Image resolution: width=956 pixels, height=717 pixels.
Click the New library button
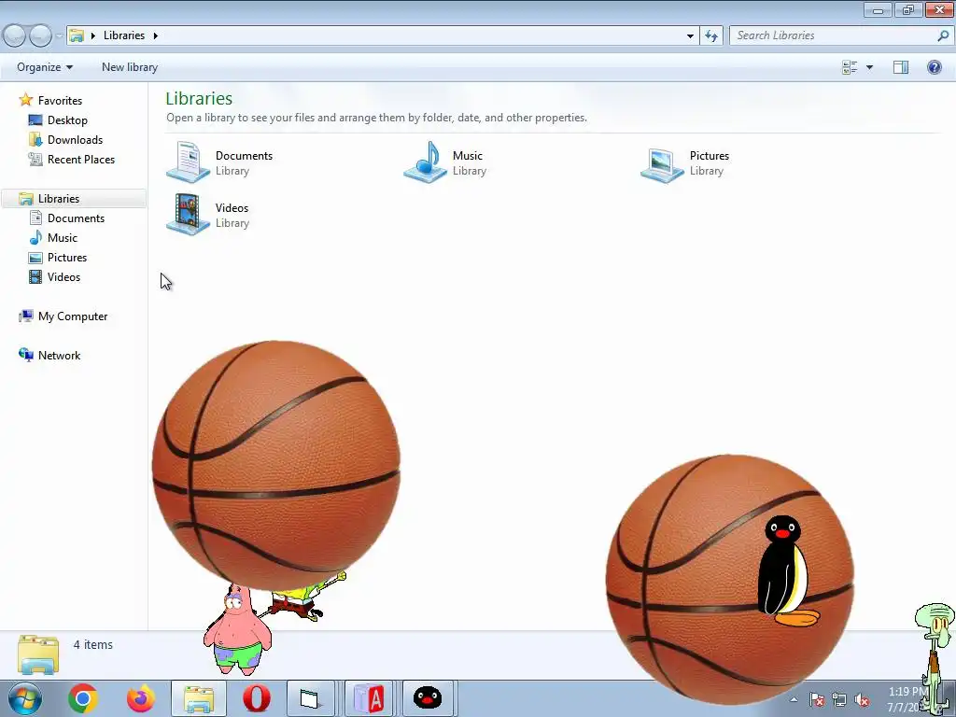click(x=129, y=67)
